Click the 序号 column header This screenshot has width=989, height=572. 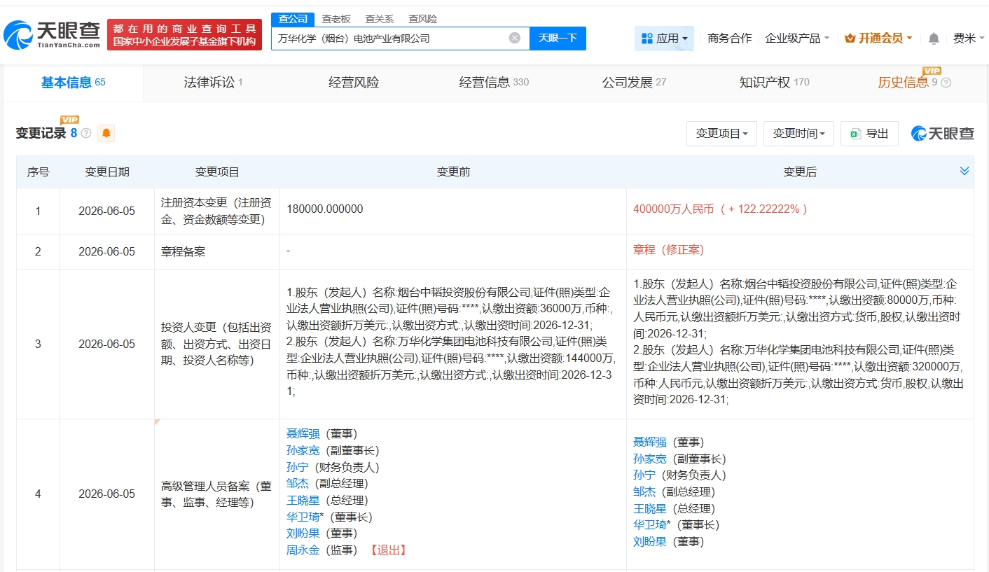(38, 172)
